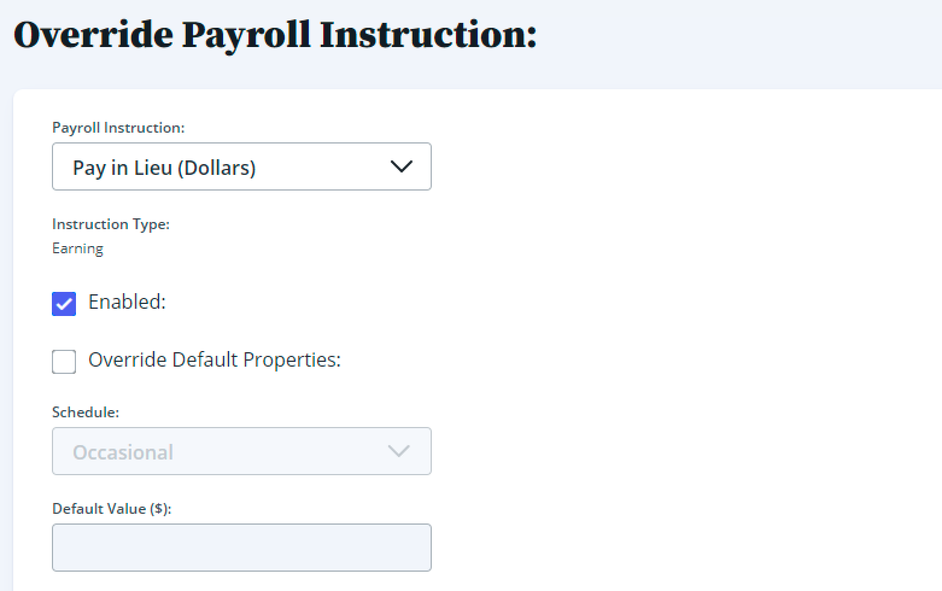This screenshot has height=591, width=942.
Task: Click the "Schedule:" field label
Action: pos(86,412)
